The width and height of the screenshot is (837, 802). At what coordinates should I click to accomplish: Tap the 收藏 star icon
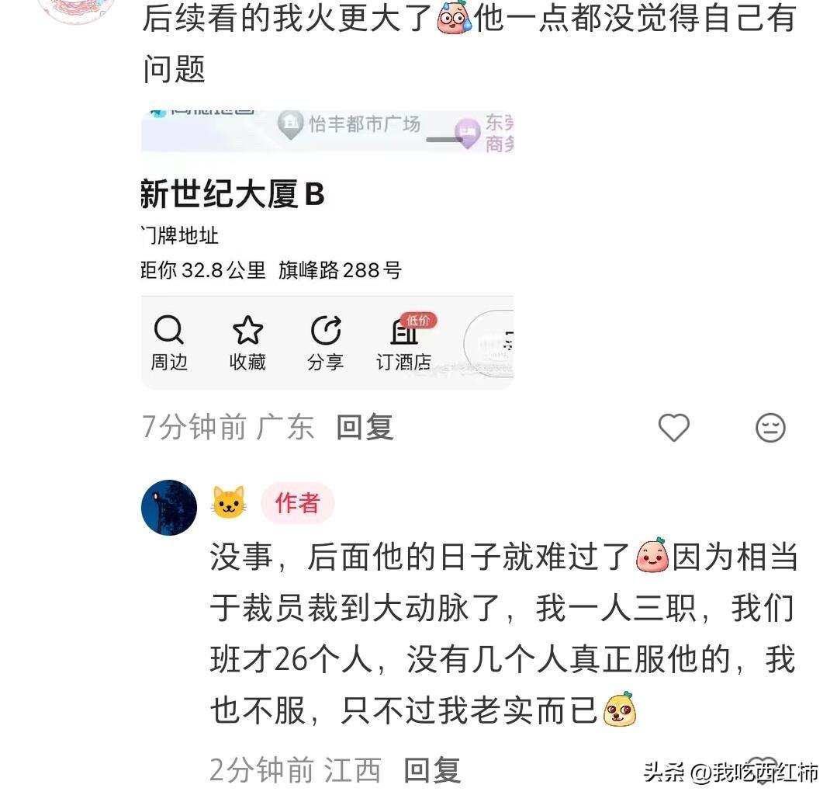pos(247,330)
